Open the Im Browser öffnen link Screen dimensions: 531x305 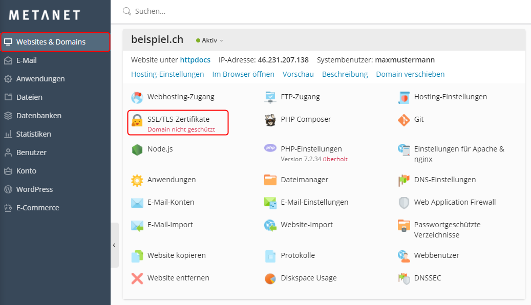[x=243, y=74]
